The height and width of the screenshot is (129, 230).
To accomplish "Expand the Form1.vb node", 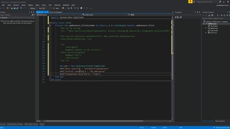I will (206, 33).
